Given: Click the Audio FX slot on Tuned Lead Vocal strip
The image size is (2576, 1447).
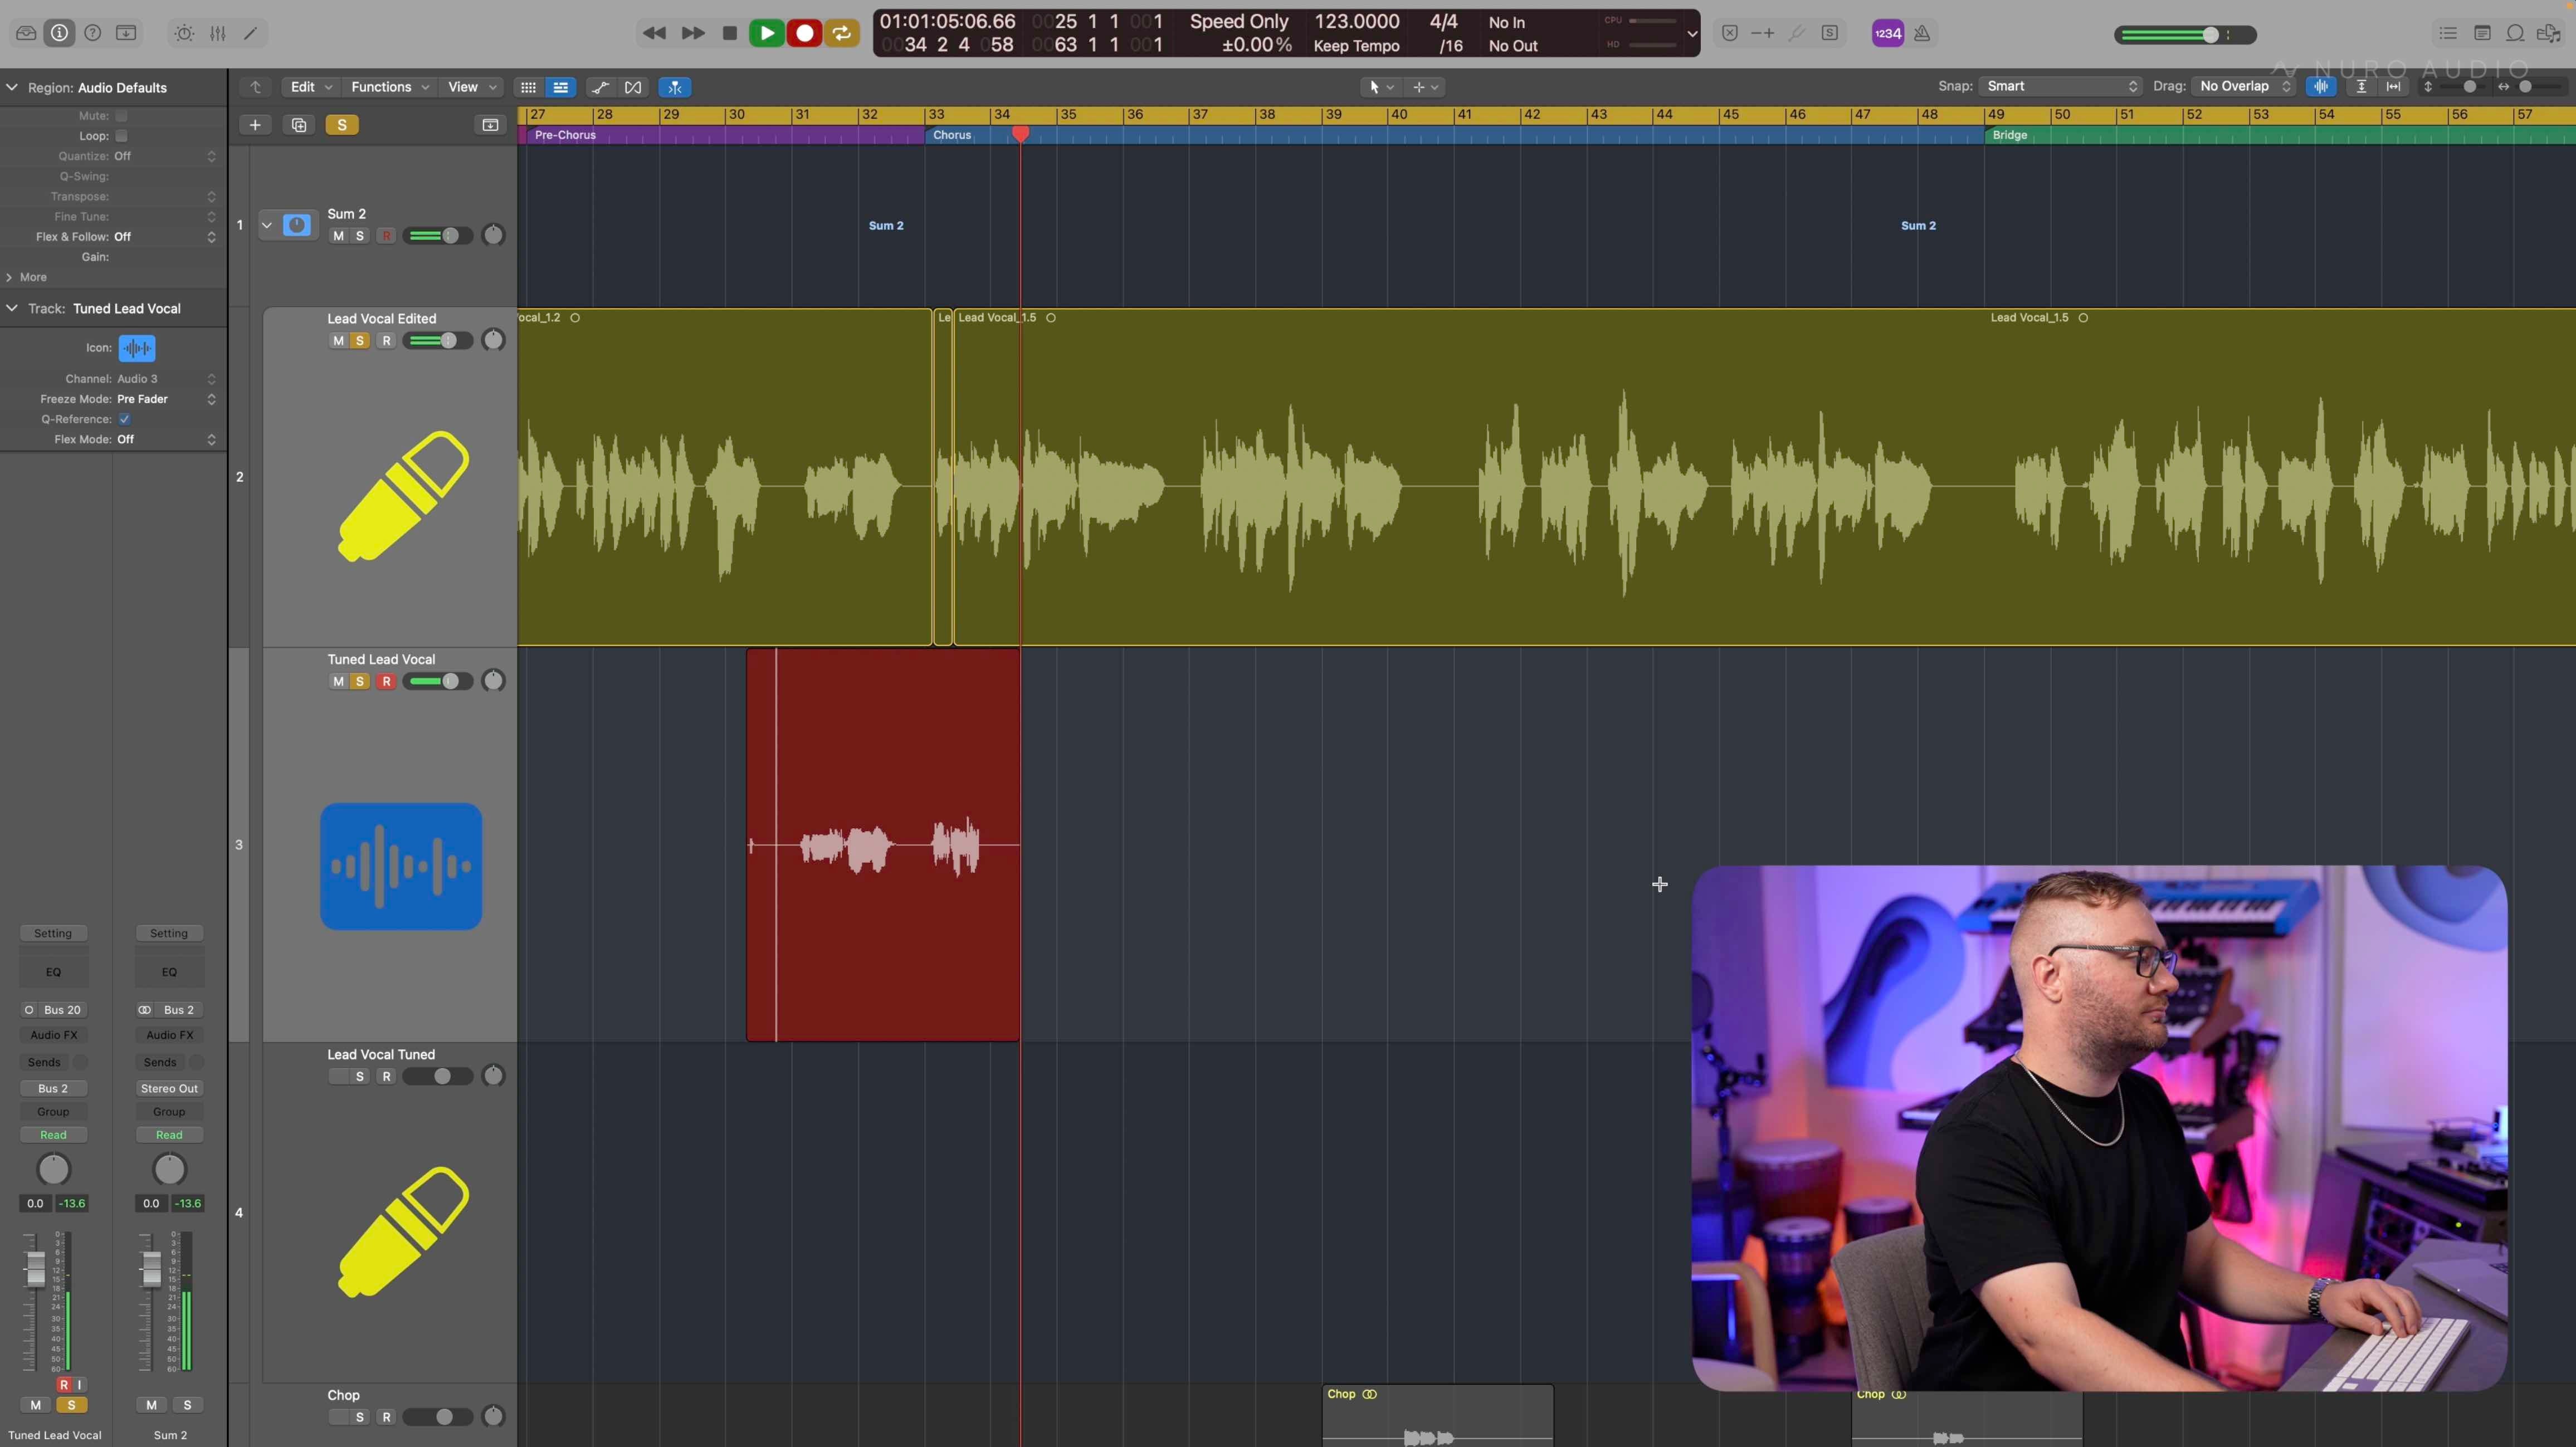Looking at the screenshot, I should pos(53,1035).
